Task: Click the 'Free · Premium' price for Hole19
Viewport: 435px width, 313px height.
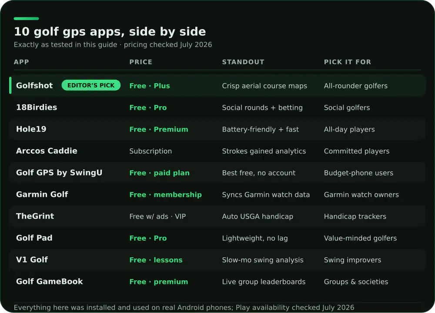Action: (159, 129)
